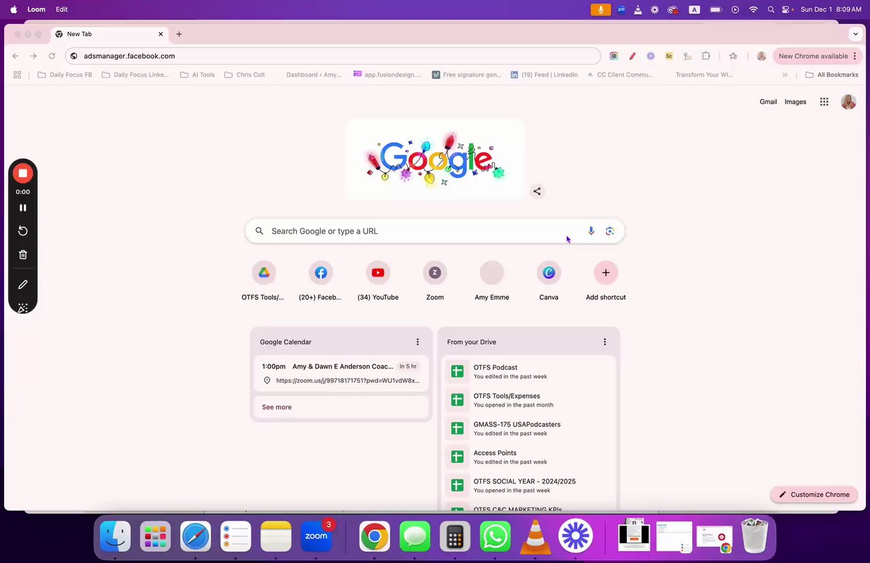Screen dimensions: 870x563
Task: Open the Daily Focus Linke... bookmark folder
Action: 135,75
